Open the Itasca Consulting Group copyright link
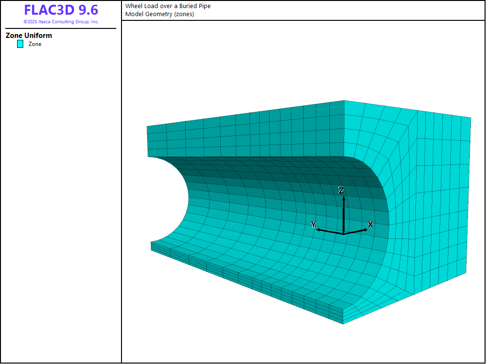This screenshot has height=364, width=486. [x=61, y=22]
